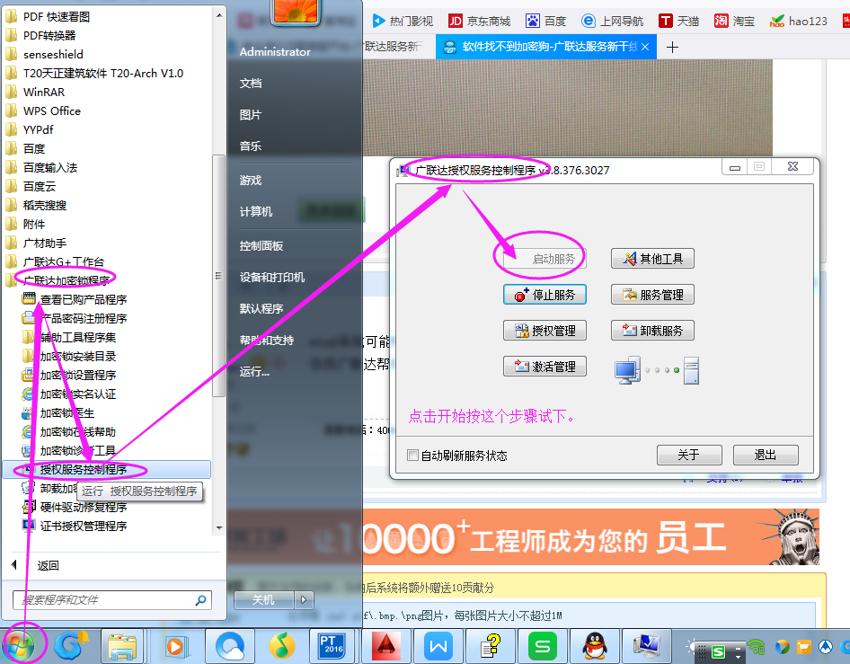Open 计算机 from Start menu
The height and width of the screenshot is (664, 850).
[256, 211]
